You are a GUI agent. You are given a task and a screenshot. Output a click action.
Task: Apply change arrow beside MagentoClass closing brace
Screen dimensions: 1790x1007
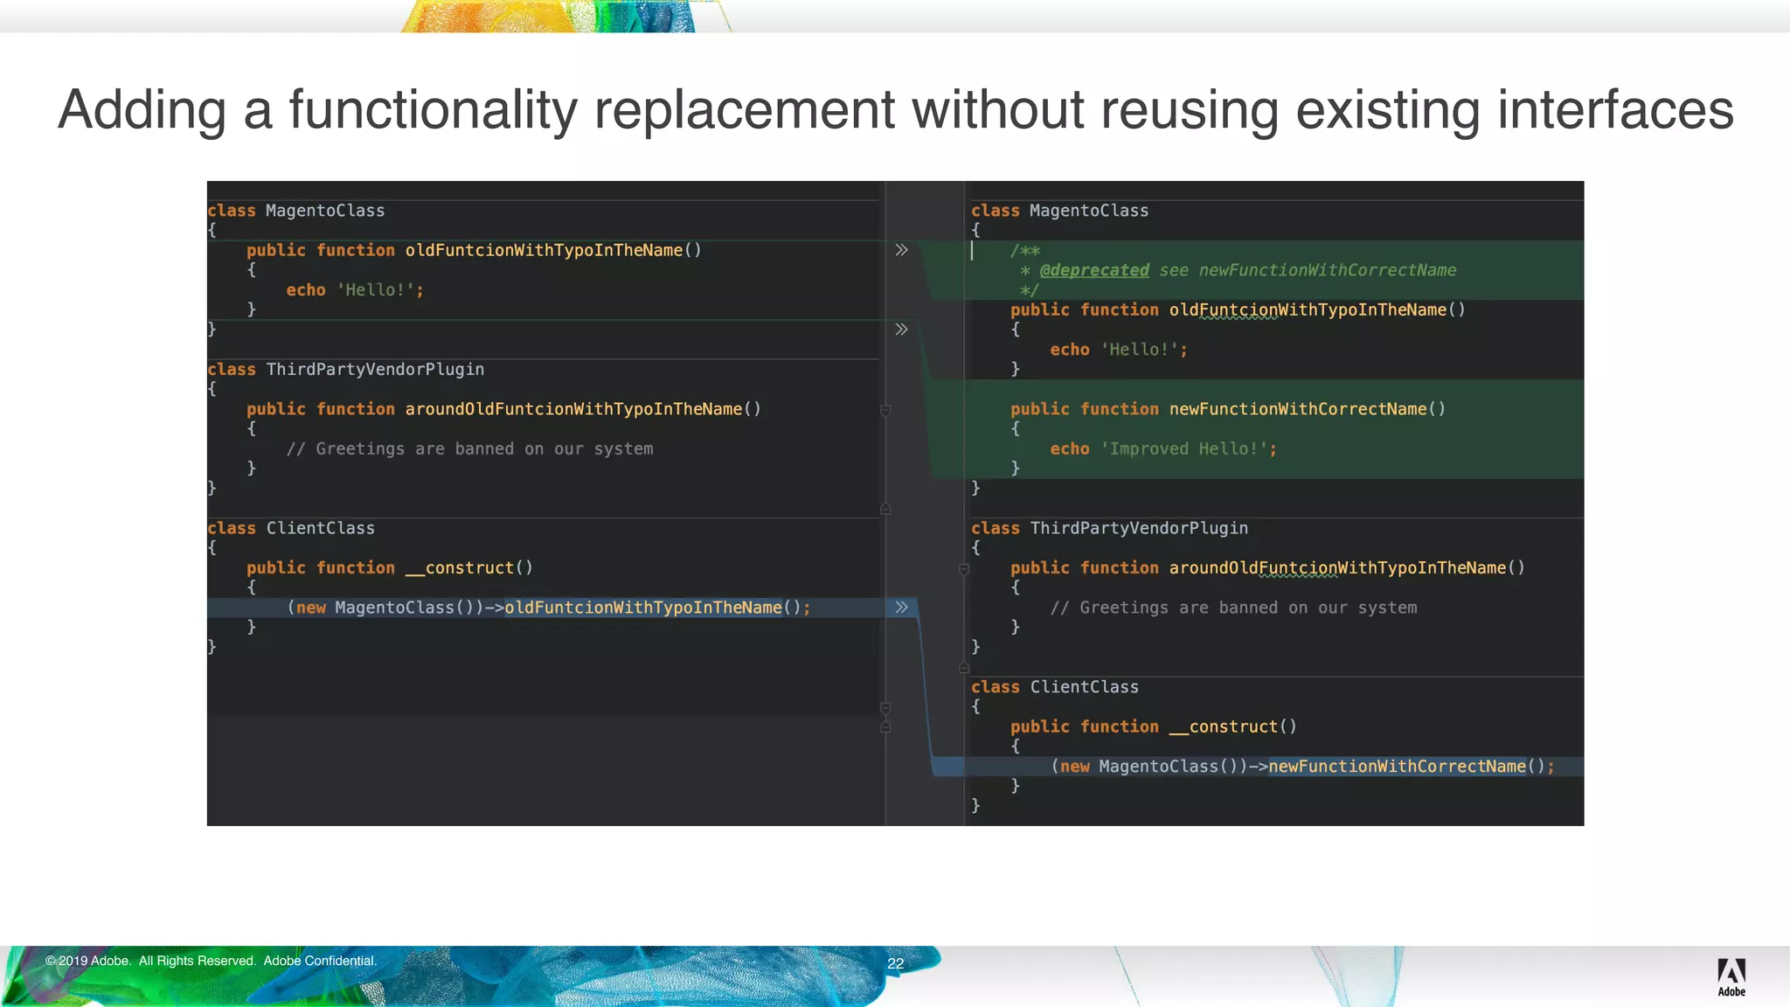tap(901, 330)
